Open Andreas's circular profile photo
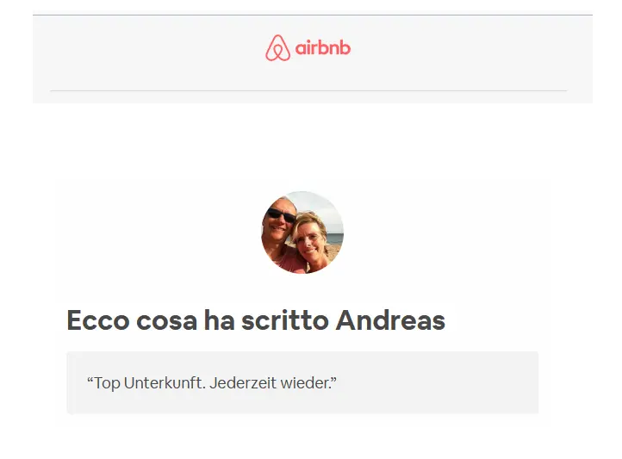622x459 pixels. (x=302, y=233)
